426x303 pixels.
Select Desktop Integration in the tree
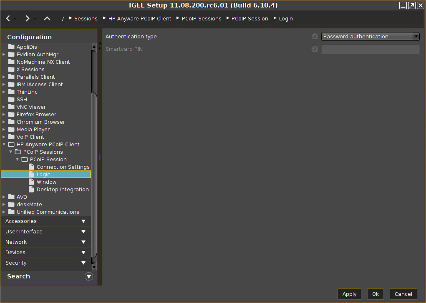tap(63, 190)
